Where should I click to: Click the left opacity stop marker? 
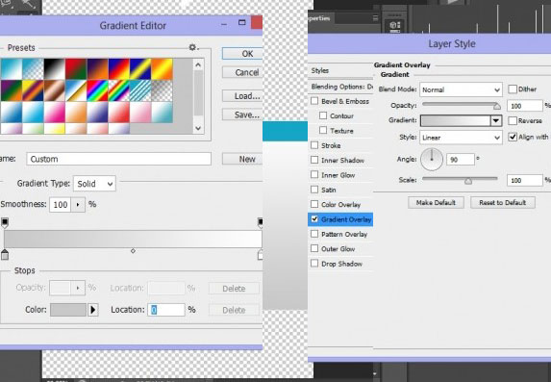[x=5, y=222]
